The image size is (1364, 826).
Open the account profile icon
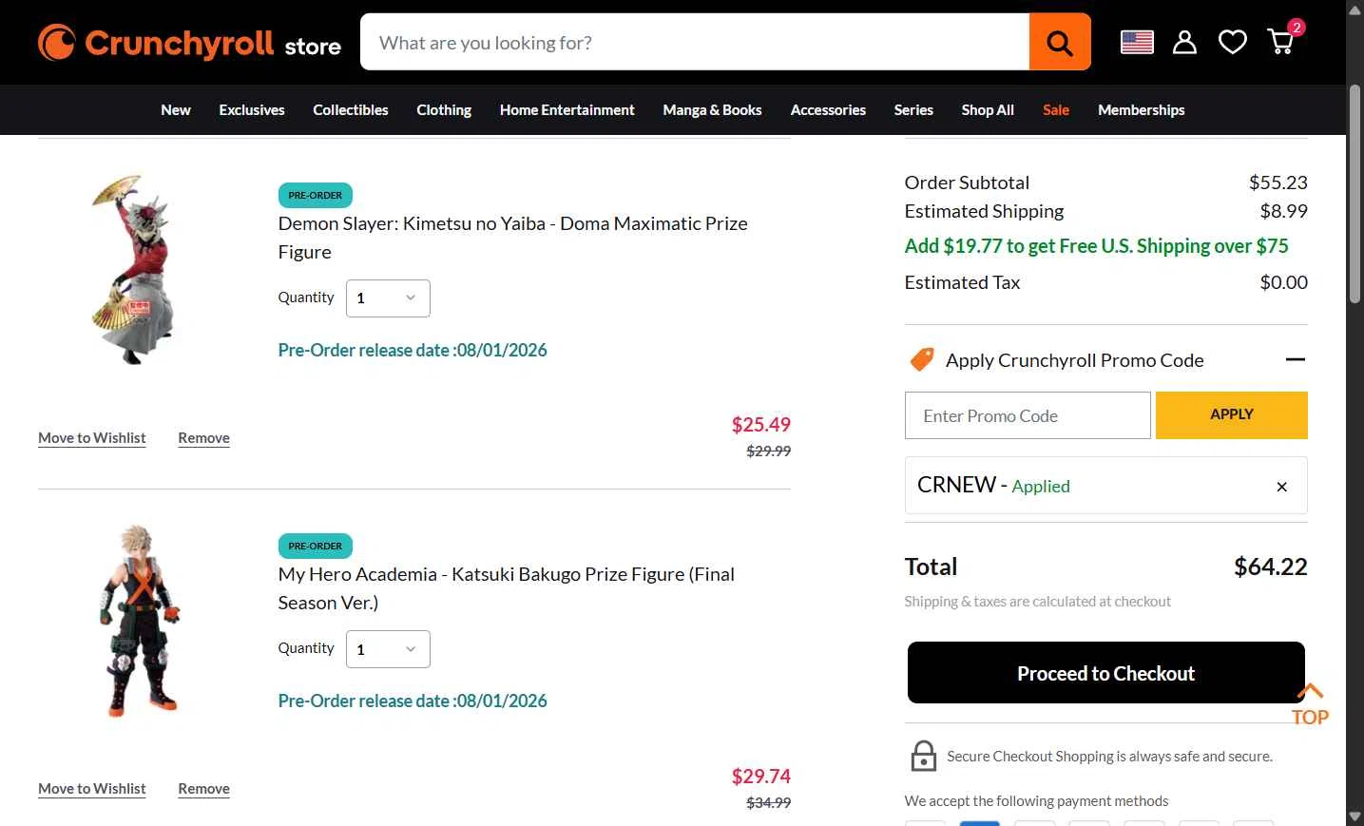(x=1184, y=42)
